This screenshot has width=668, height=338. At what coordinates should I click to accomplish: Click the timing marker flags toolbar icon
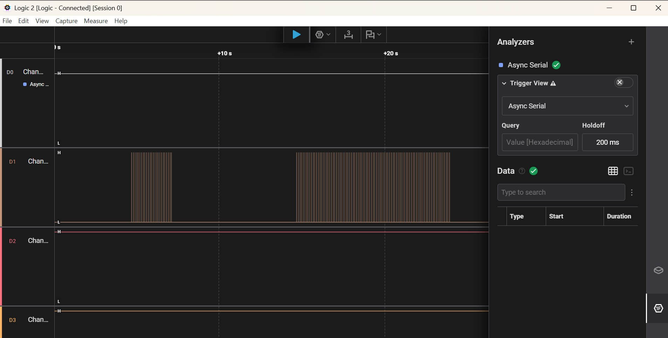click(370, 35)
